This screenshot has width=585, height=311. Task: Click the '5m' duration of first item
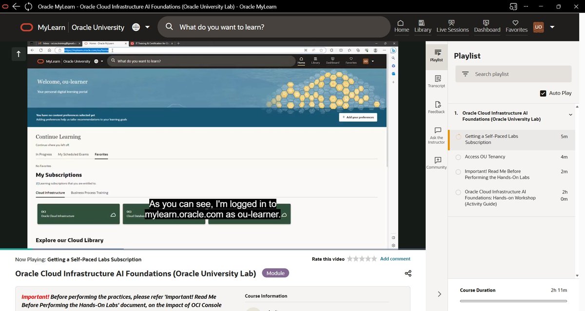click(564, 136)
